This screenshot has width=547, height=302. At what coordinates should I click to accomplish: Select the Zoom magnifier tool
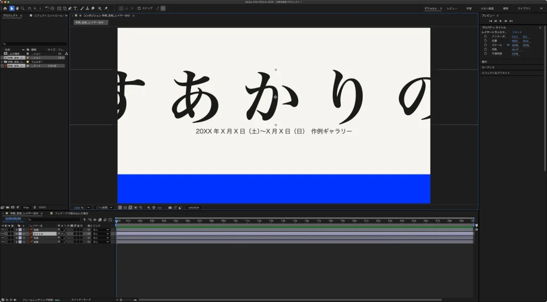[x=22, y=9]
